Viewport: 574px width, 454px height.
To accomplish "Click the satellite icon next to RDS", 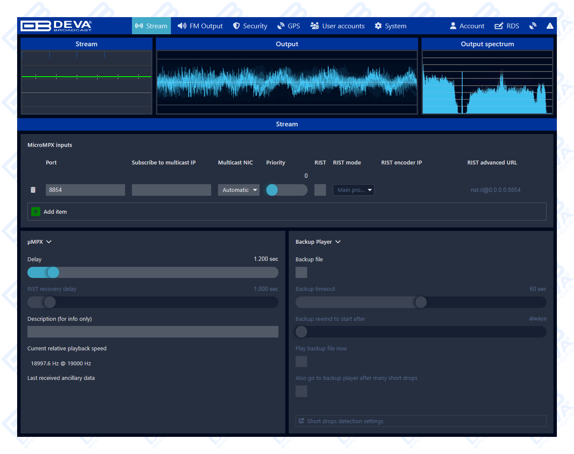I will click(533, 26).
